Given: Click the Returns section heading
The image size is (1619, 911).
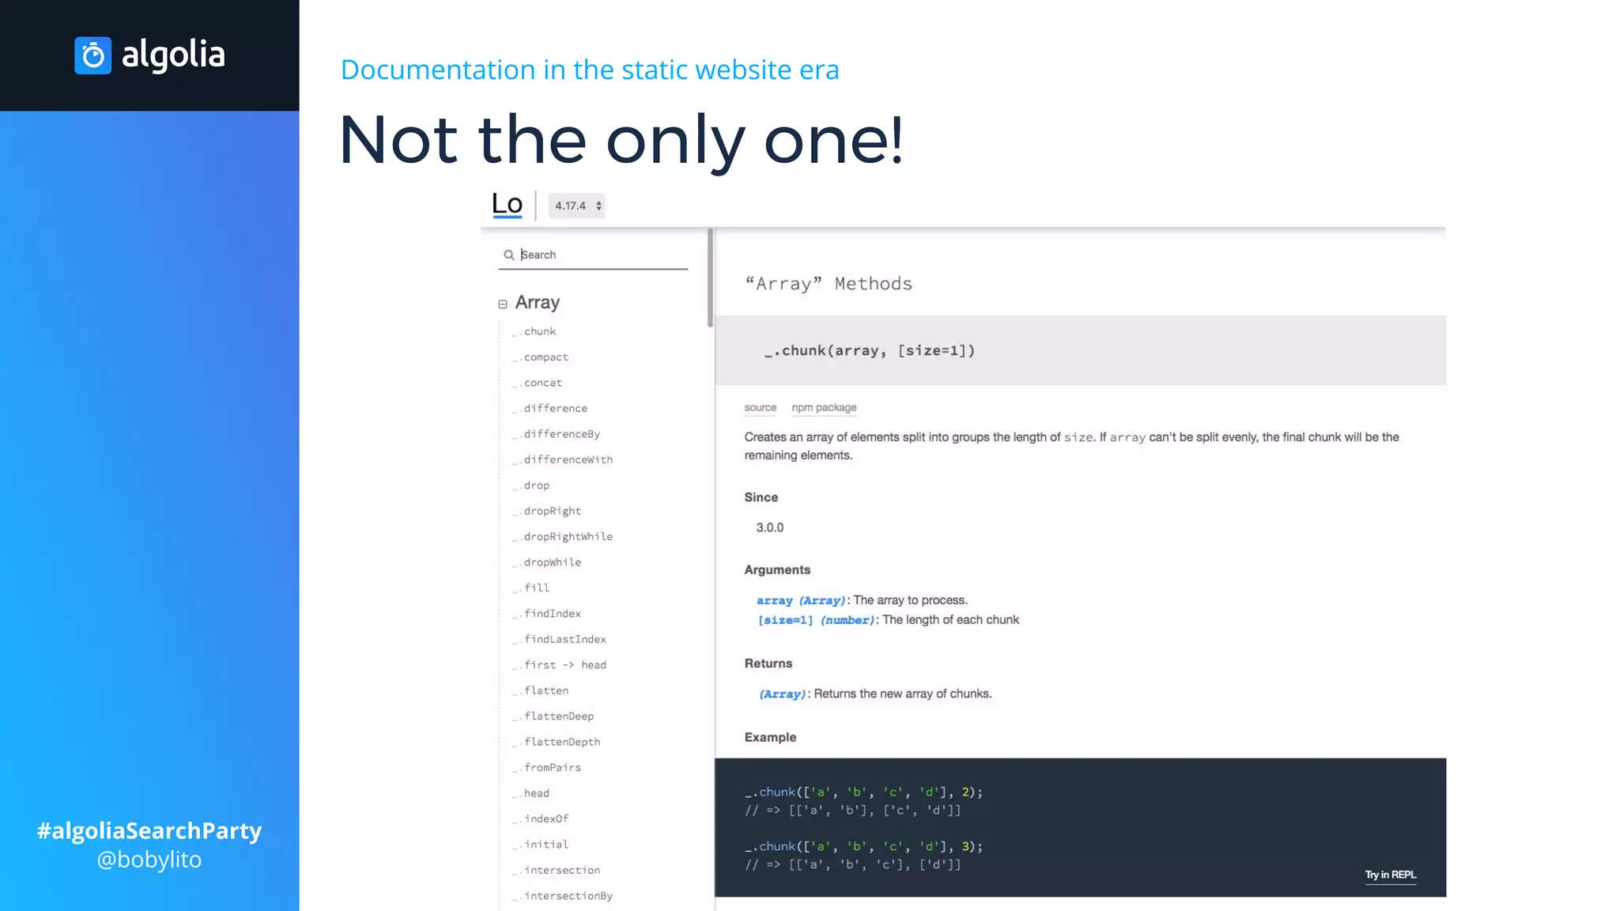Looking at the screenshot, I should [x=768, y=663].
